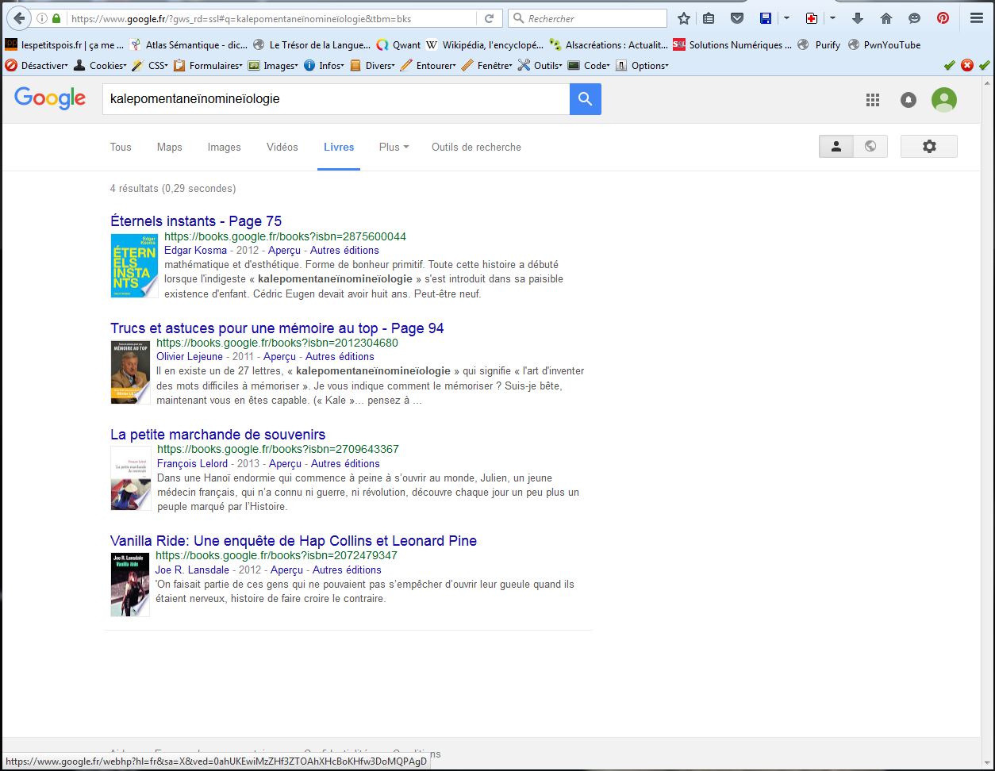Select the Vidéos search tab

(282, 147)
